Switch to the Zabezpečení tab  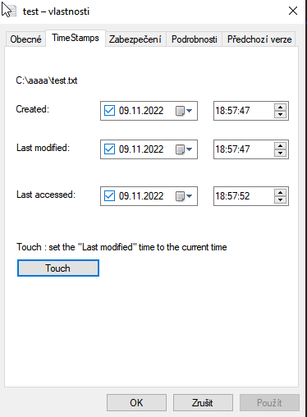135,39
